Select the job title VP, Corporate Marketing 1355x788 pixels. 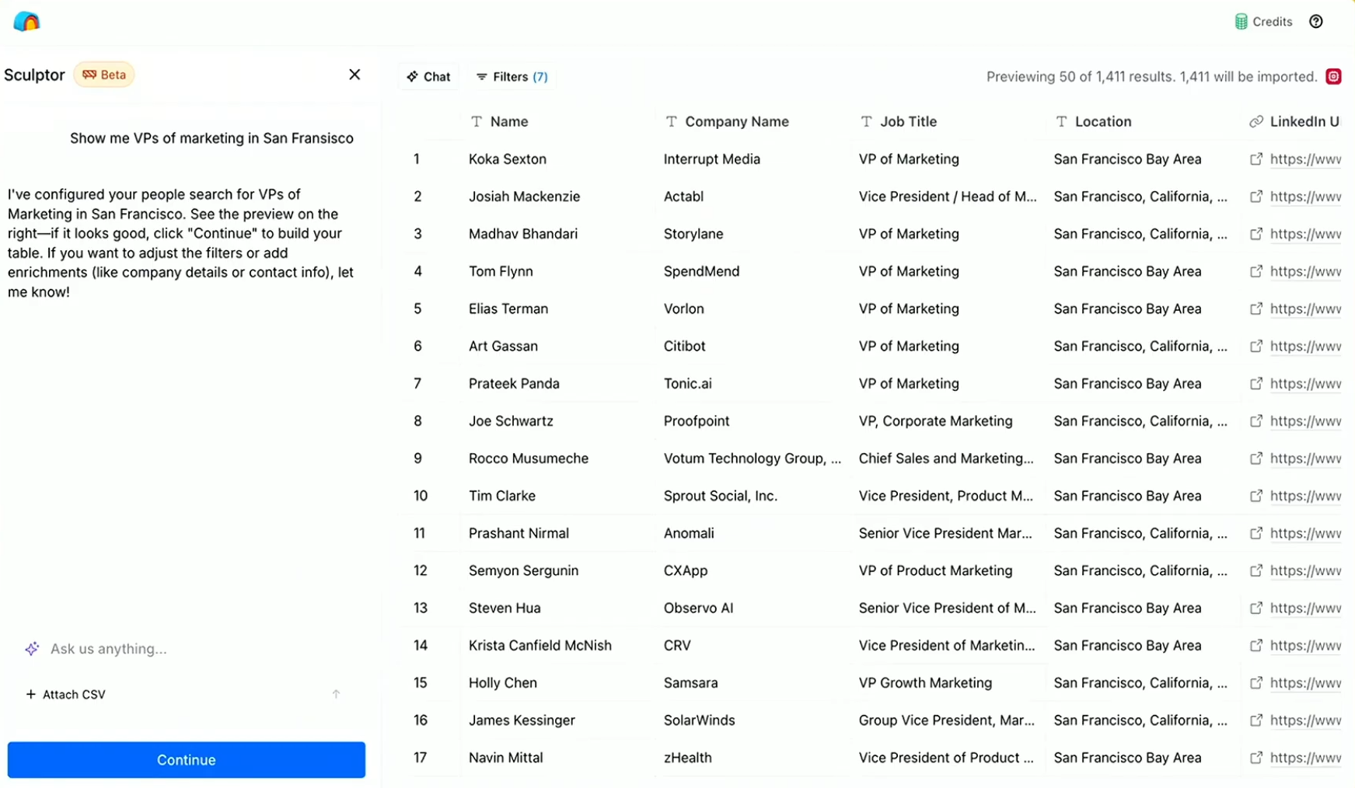click(935, 420)
